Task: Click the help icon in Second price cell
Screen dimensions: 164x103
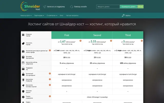Action: (111, 41)
